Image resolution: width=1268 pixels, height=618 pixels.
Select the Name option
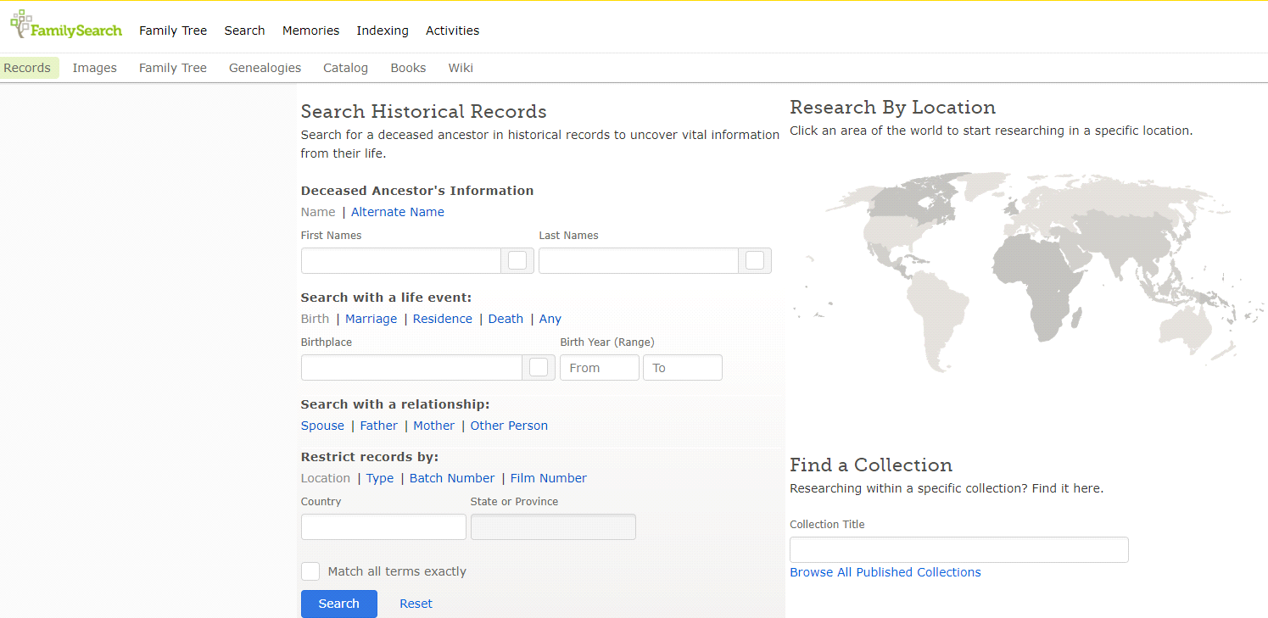point(318,212)
